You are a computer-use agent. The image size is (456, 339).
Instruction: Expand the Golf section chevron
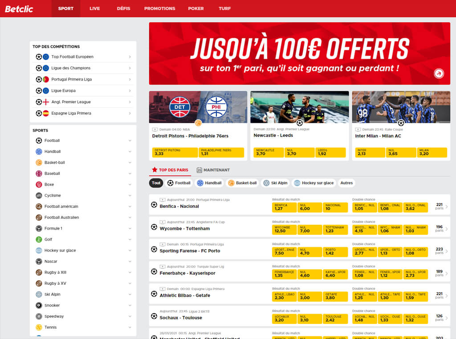pyautogui.click(x=130, y=239)
